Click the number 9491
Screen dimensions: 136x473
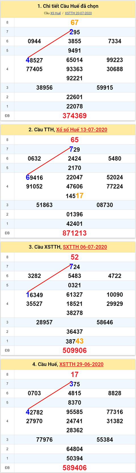tap(75, 51)
